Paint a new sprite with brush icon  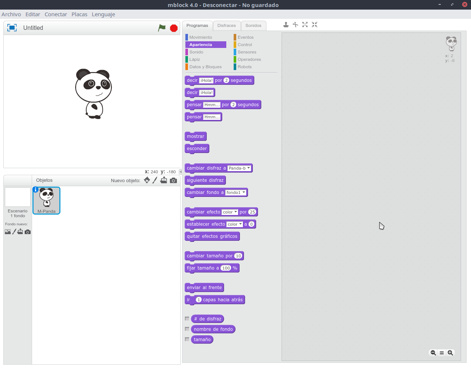coord(155,180)
